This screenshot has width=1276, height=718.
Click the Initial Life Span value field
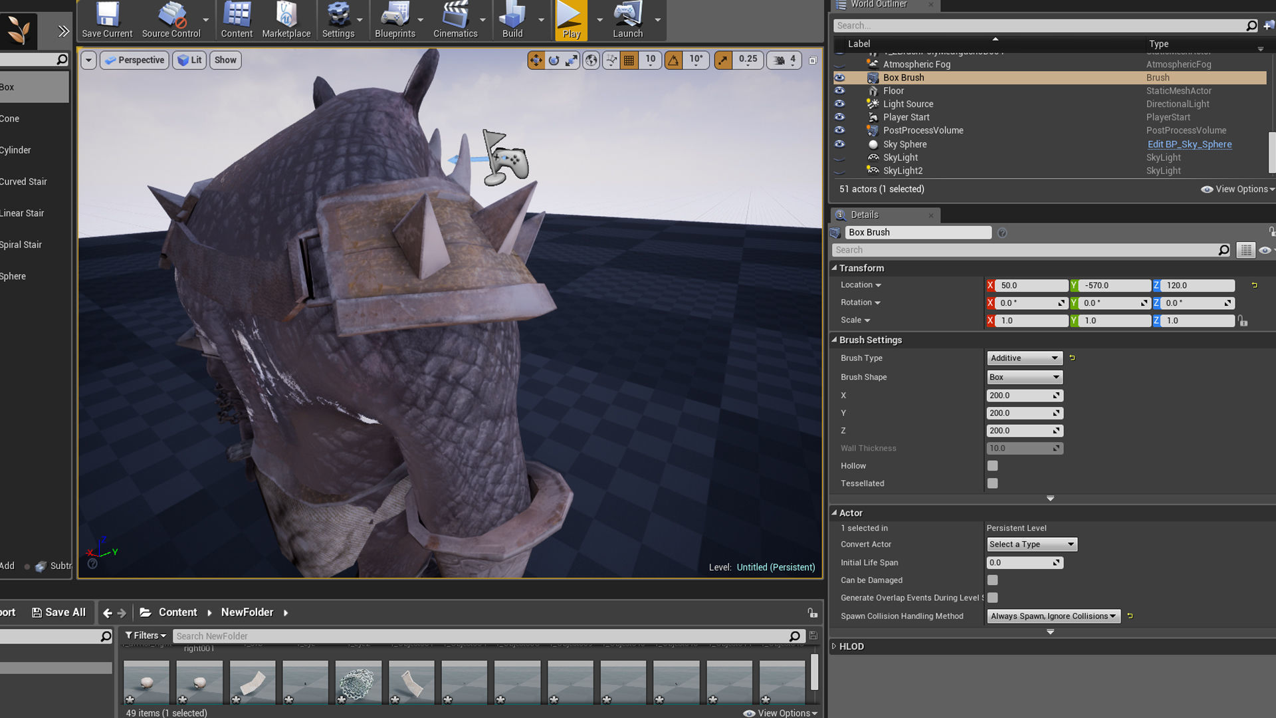[1024, 562]
